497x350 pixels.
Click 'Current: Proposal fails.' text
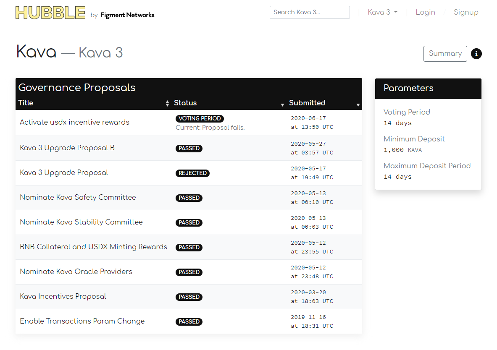[x=210, y=128]
